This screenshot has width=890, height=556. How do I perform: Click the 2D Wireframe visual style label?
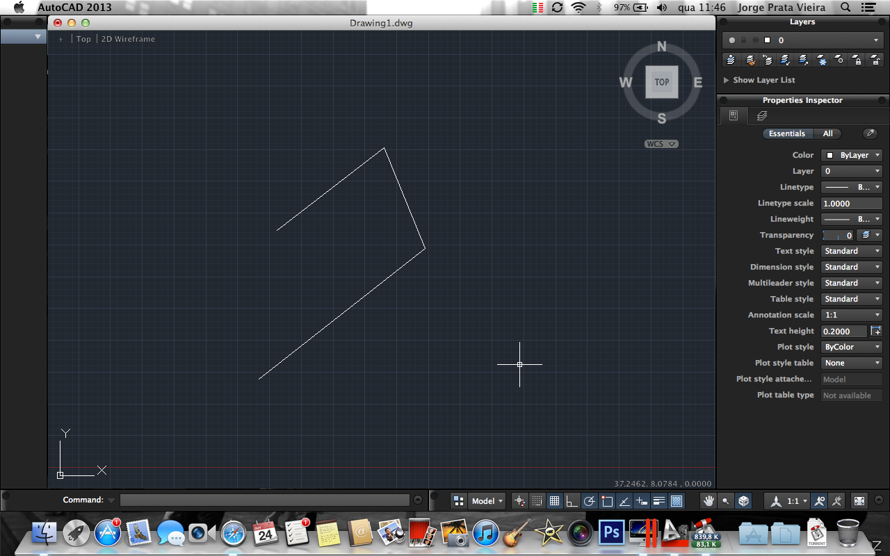tap(128, 39)
